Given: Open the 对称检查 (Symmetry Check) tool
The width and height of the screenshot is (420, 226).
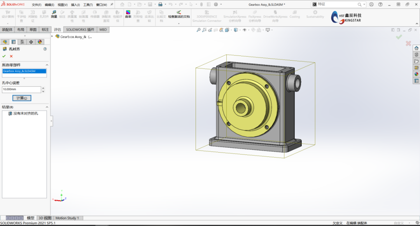Looking at the screenshot, I should click(x=138, y=16).
